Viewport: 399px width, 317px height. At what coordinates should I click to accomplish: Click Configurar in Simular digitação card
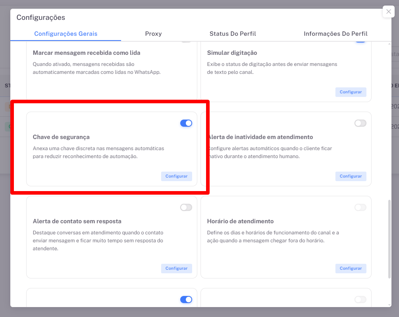click(x=351, y=92)
